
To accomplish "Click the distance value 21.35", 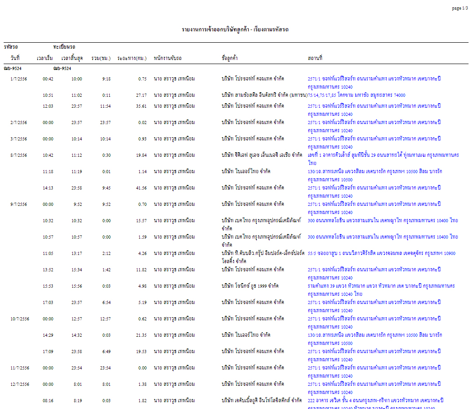I will [x=141, y=335].
